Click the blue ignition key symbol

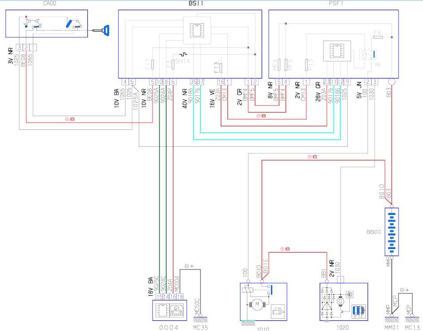pos(101,30)
